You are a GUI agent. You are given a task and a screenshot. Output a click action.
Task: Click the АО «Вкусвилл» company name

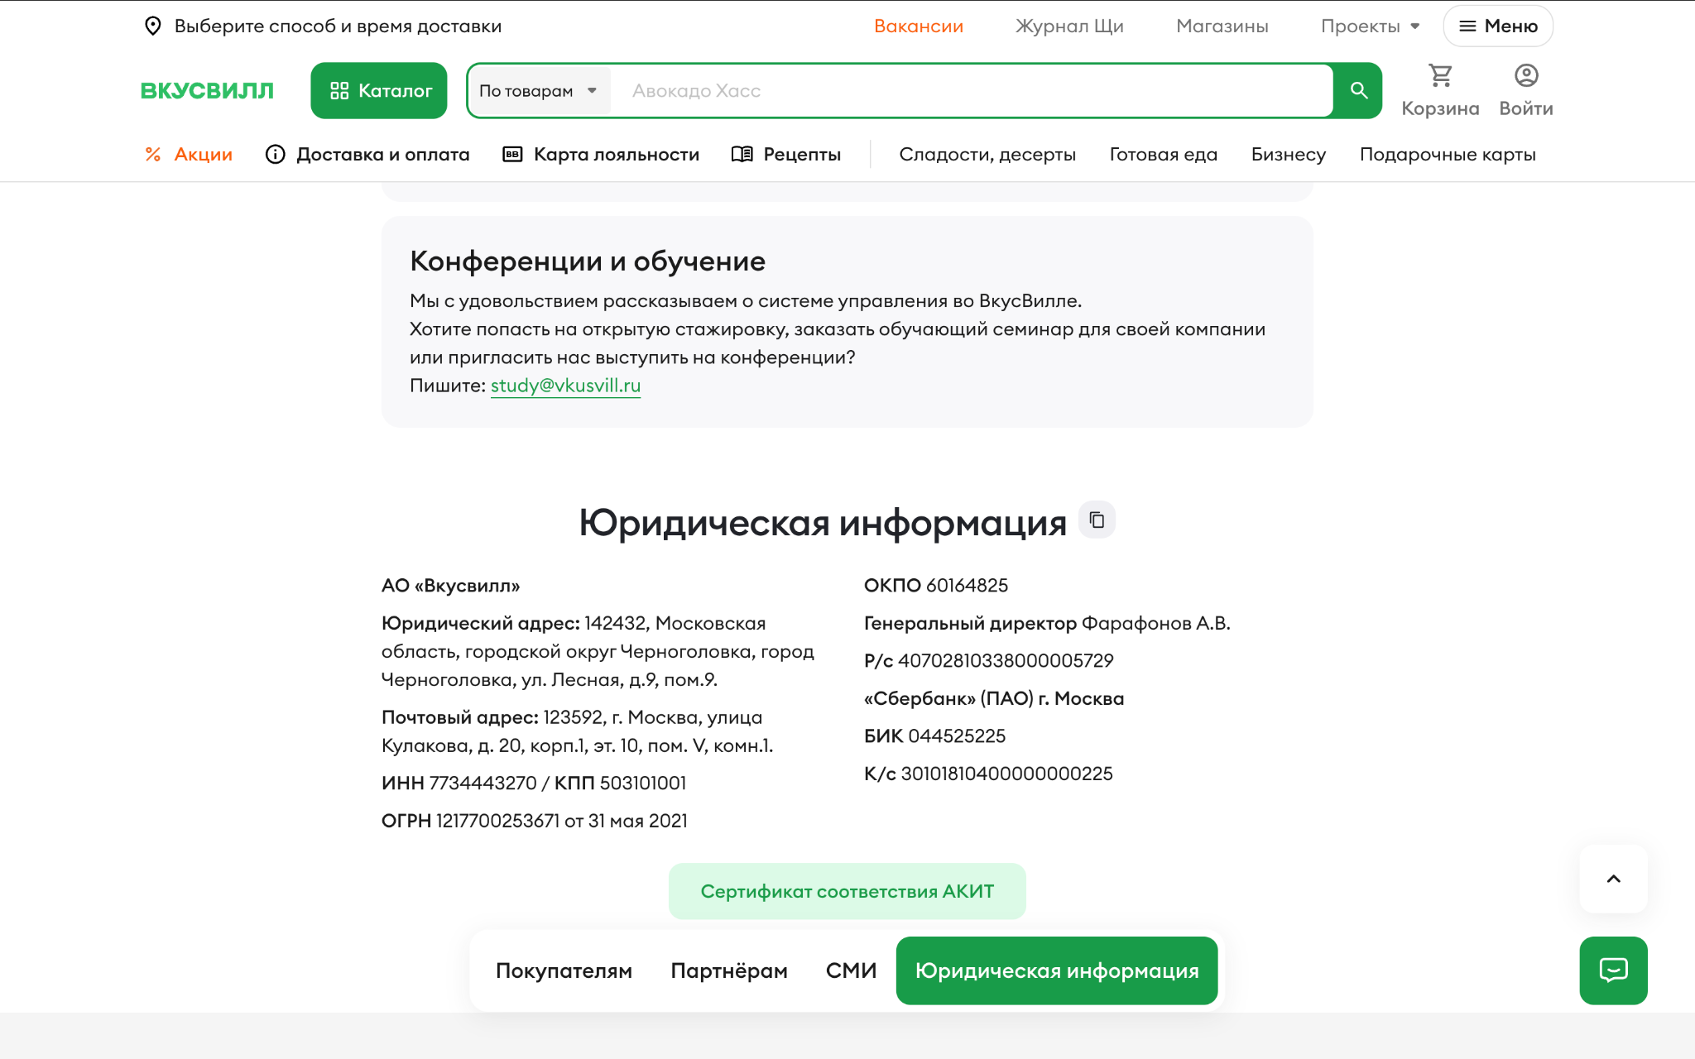click(x=451, y=586)
